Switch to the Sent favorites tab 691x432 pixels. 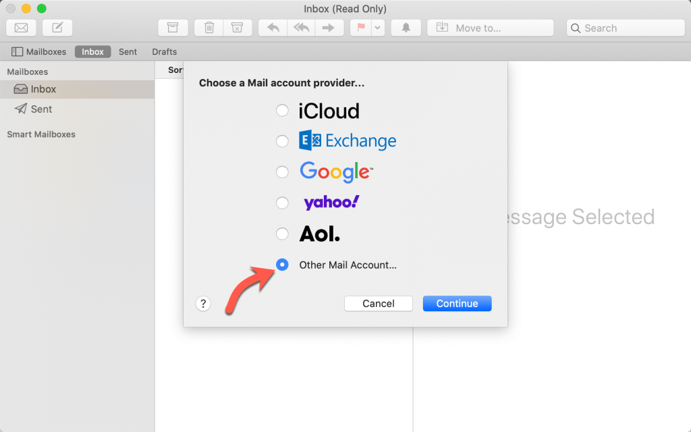tap(128, 51)
